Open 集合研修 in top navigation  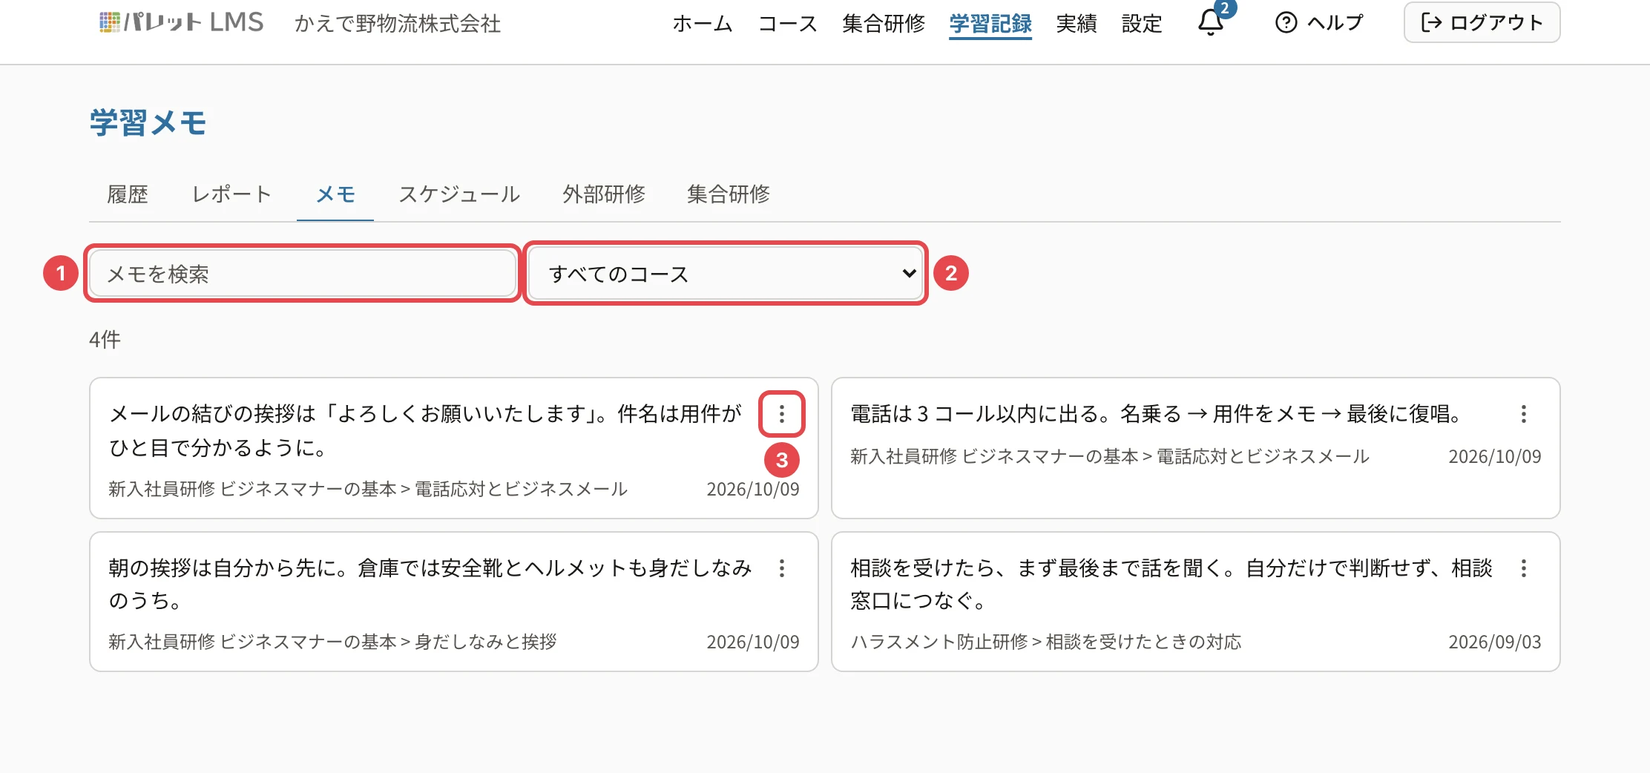(x=884, y=24)
